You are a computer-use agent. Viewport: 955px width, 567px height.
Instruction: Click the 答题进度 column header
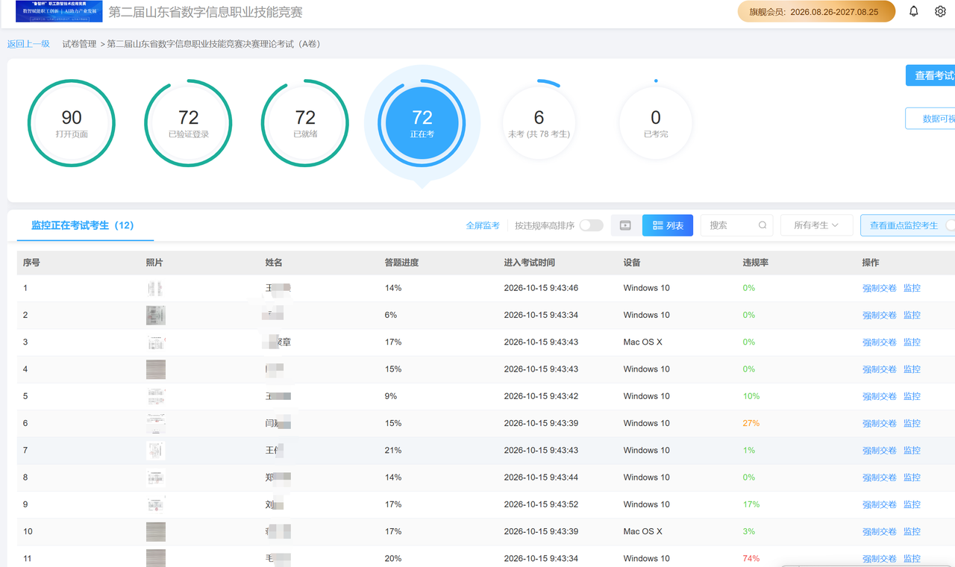(x=402, y=263)
